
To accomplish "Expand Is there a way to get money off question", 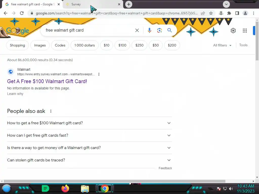I will coord(90,148).
